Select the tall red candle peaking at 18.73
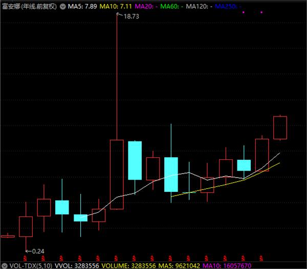This screenshot has width=307, height=269. point(117,175)
